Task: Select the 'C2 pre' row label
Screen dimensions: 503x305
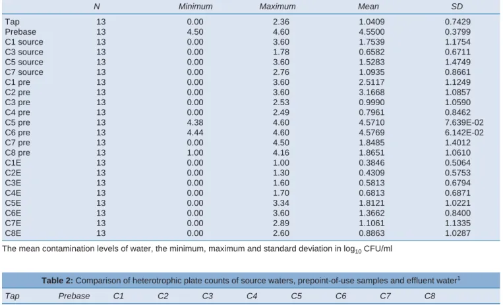Action: click(18, 93)
